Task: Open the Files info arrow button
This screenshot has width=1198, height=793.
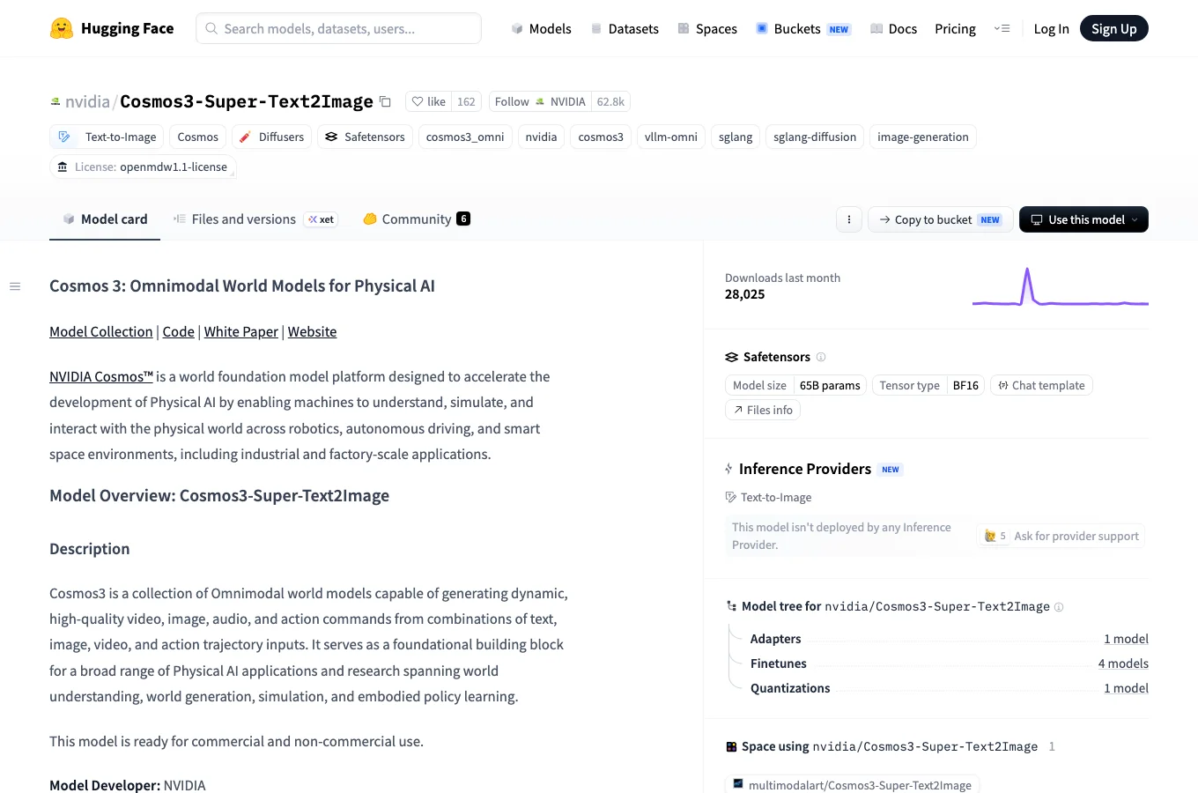Action: tap(763, 410)
